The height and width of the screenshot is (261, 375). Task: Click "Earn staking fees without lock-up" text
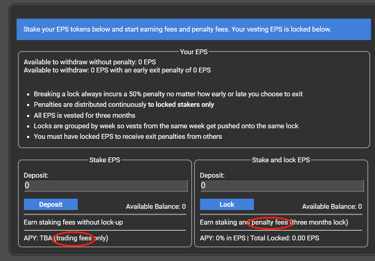(73, 222)
